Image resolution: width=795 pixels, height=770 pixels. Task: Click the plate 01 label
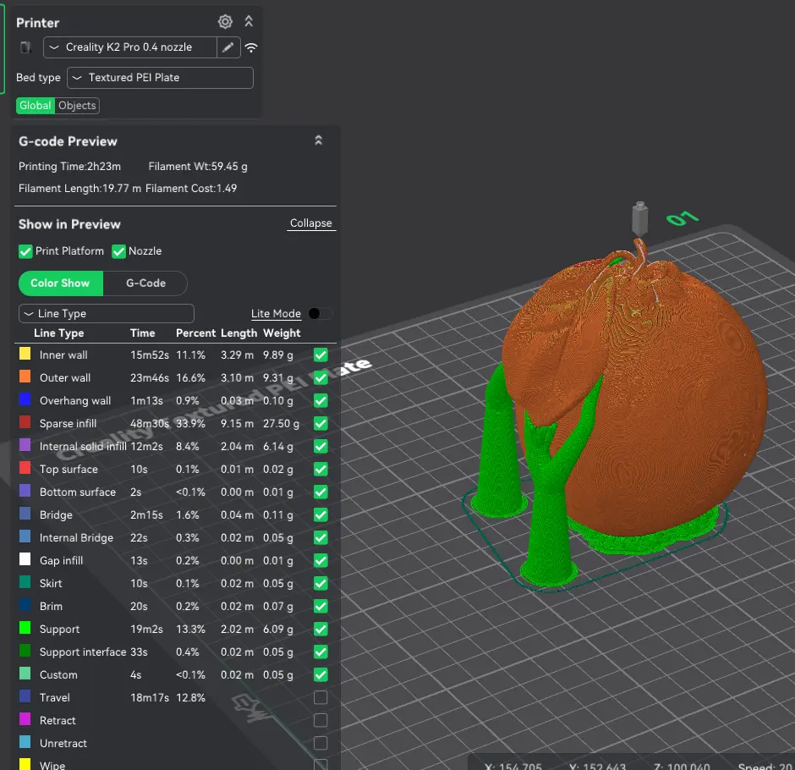point(683,218)
